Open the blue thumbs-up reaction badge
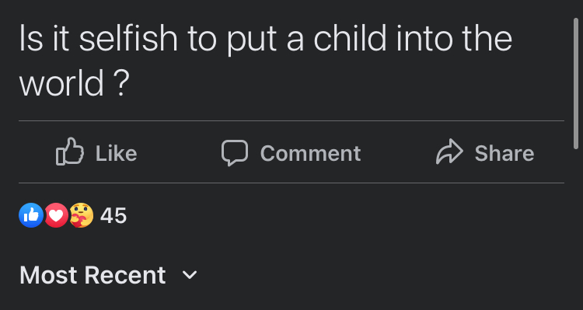Viewport: 583px width, 310px height. pos(31,215)
